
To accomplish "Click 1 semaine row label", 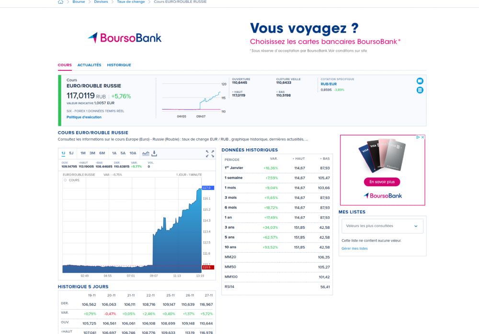I will [x=233, y=178].
